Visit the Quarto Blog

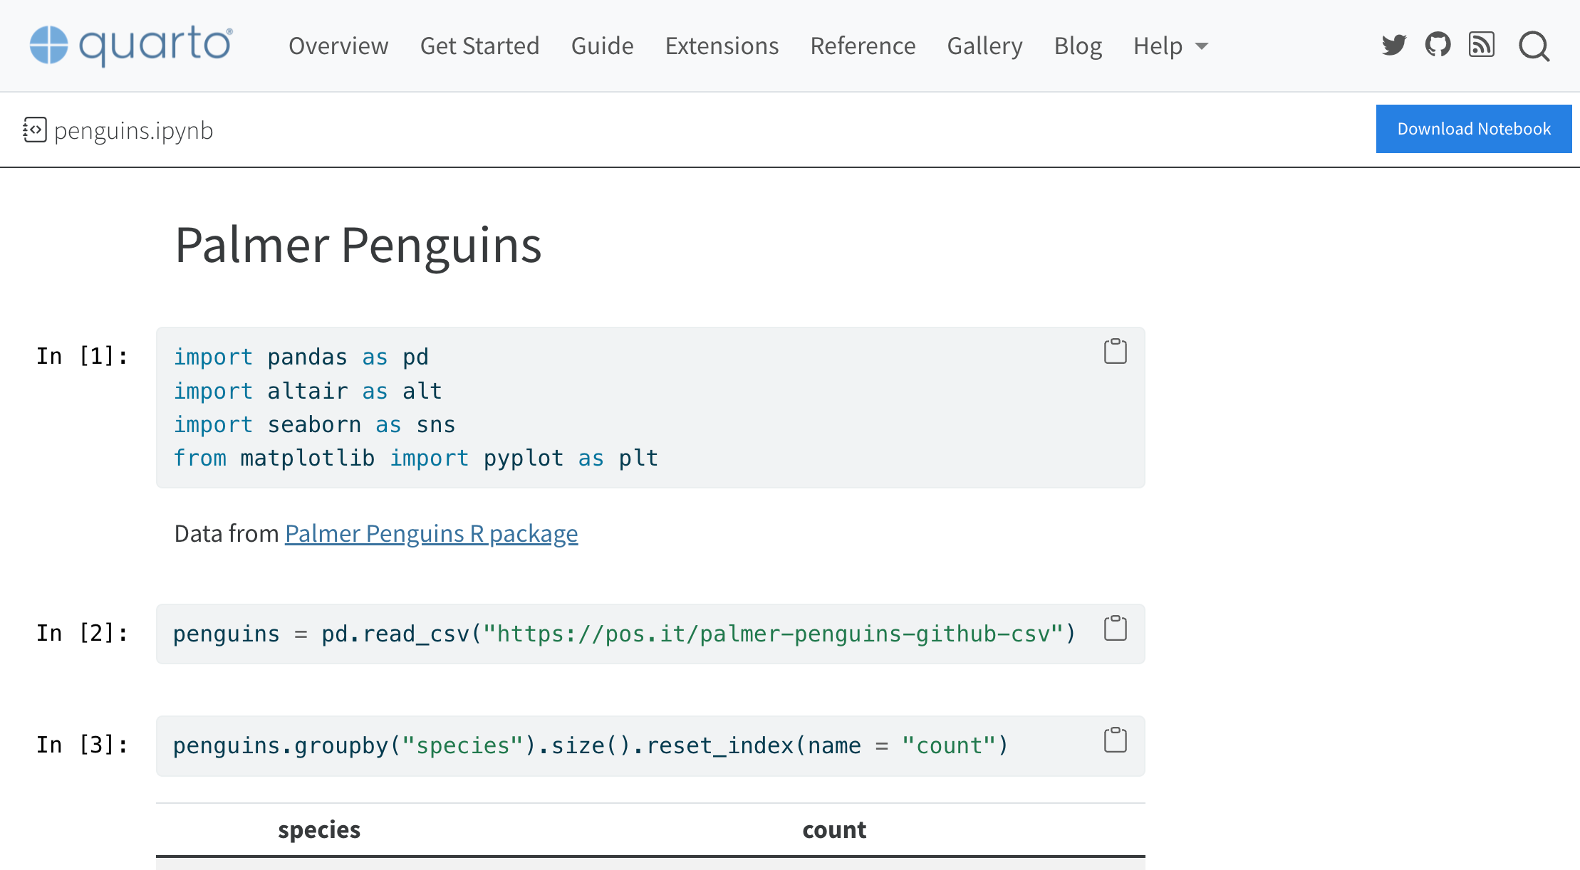tap(1078, 46)
